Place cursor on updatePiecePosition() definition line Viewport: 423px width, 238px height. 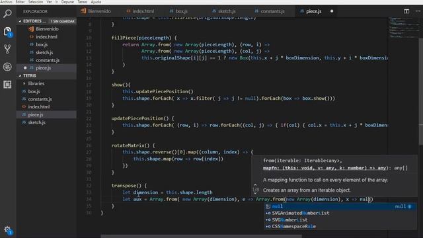tap(143, 118)
